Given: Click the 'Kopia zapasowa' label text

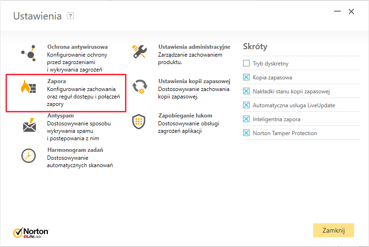Looking at the screenshot, I should tap(272, 78).
